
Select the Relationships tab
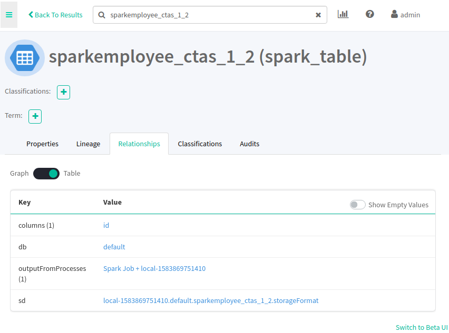[x=139, y=144]
